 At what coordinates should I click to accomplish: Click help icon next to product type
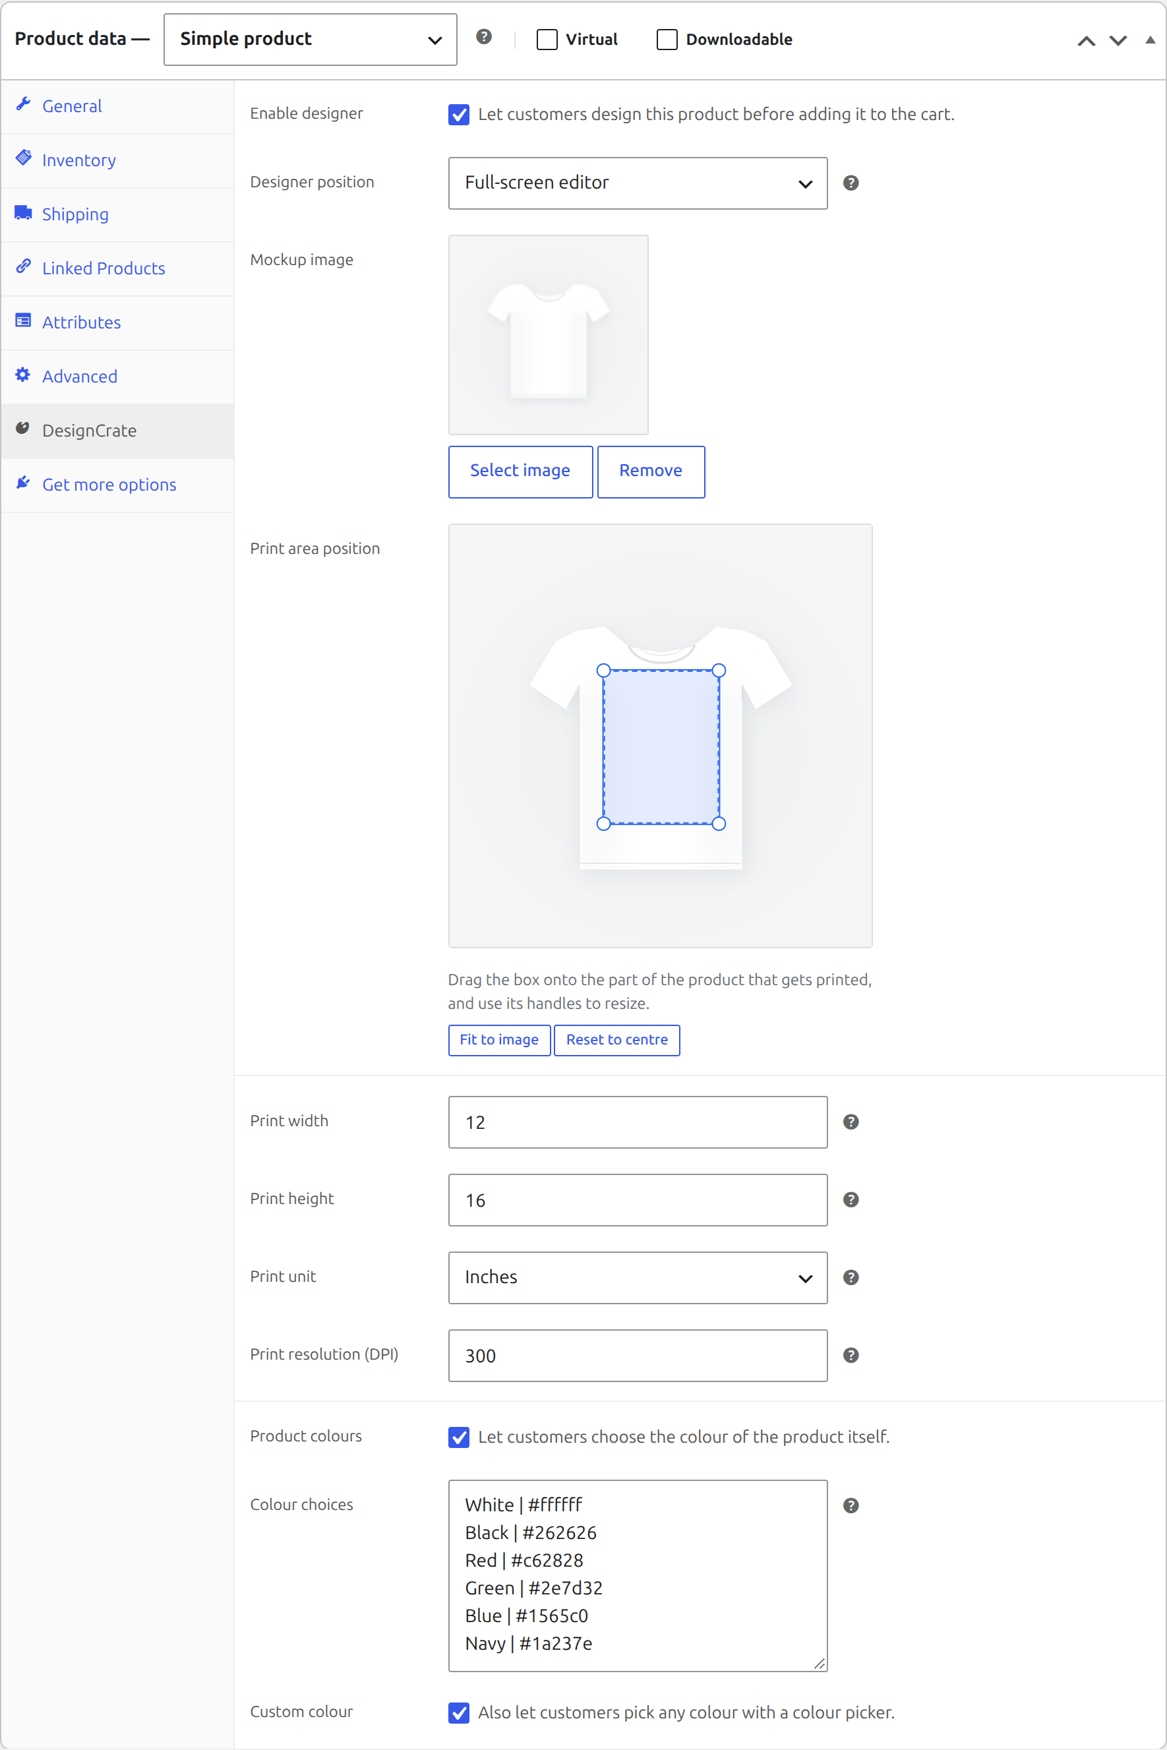click(x=484, y=37)
